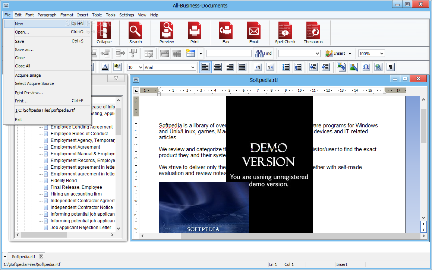Viewport: 432px width, 270px height.
Task: Click the Find binoculars button
Action: tap(264, 53)
